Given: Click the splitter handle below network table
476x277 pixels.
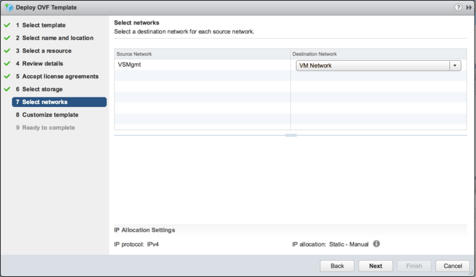Looking at the screenshot, I should [291, 136].
